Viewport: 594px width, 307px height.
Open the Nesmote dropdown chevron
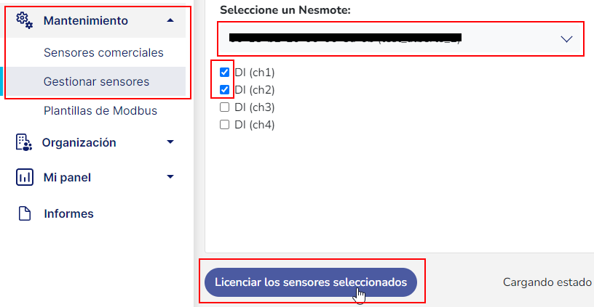[x=567, y=39]
